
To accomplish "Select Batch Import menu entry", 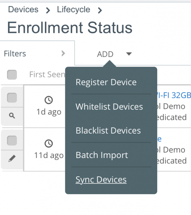I will click(102, 155).
